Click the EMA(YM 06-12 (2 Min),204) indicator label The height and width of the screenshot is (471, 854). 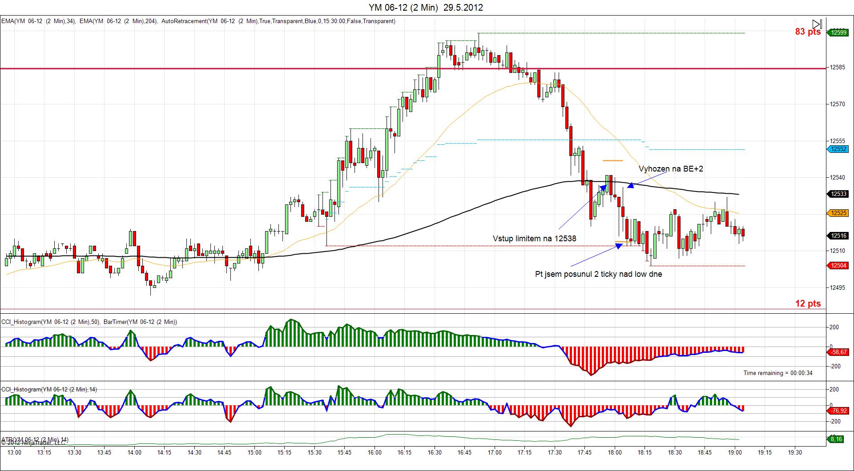(x=119, y=21)
